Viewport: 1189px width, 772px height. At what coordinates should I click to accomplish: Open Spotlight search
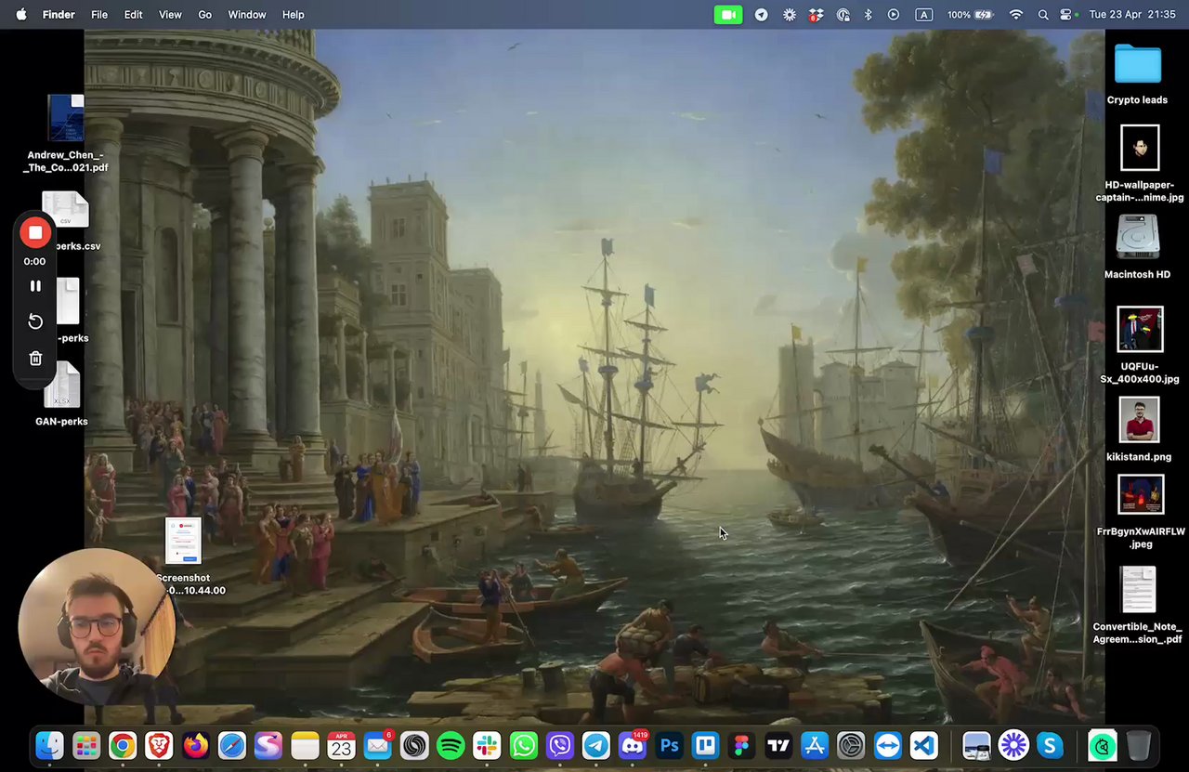(1042, 15)
